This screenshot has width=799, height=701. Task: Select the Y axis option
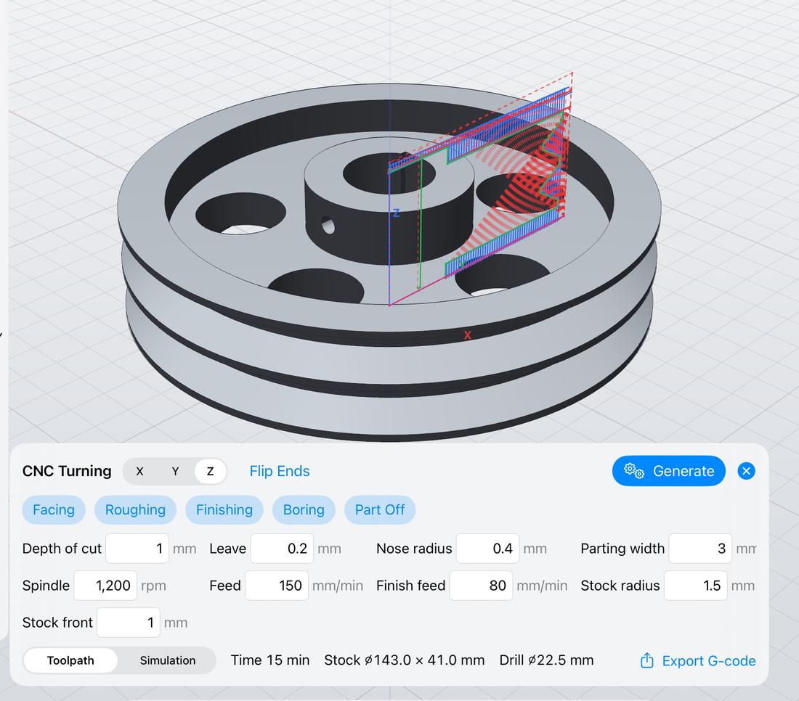click(x=175, y=472)
